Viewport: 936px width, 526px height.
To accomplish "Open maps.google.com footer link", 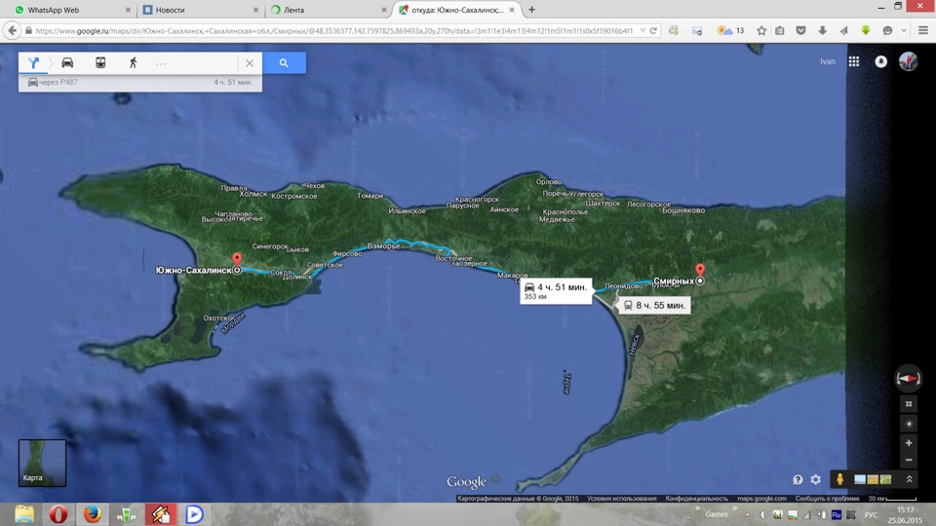I will pos(761,499).
